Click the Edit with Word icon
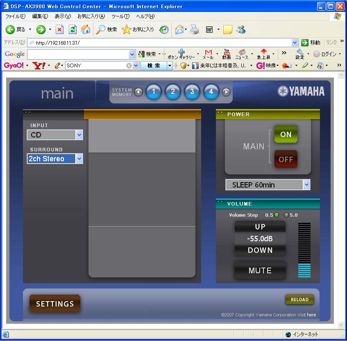 (209, 30)
